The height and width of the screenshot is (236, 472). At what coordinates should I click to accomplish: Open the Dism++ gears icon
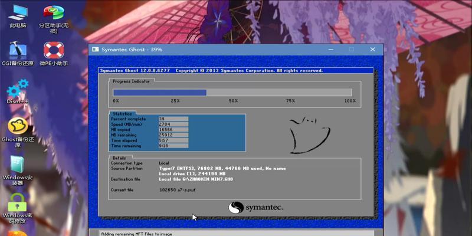[18, 91]
